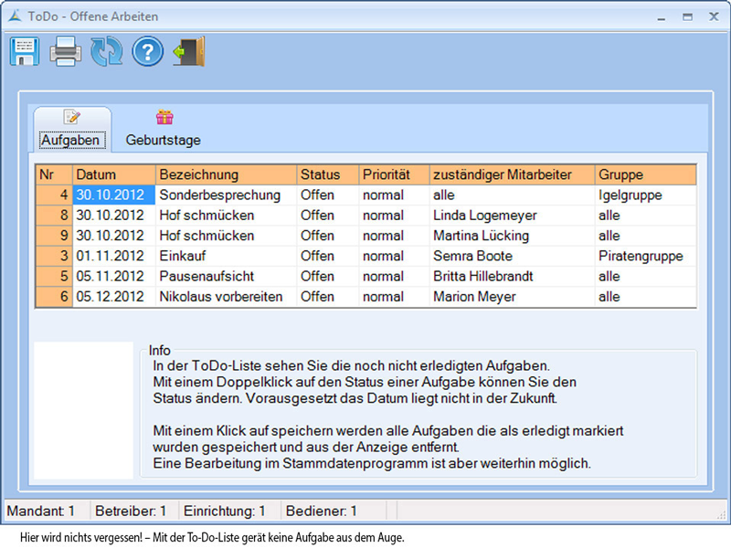
Task: Click the gift icon above Geburtstage
Action: click(x=164, y=117)
